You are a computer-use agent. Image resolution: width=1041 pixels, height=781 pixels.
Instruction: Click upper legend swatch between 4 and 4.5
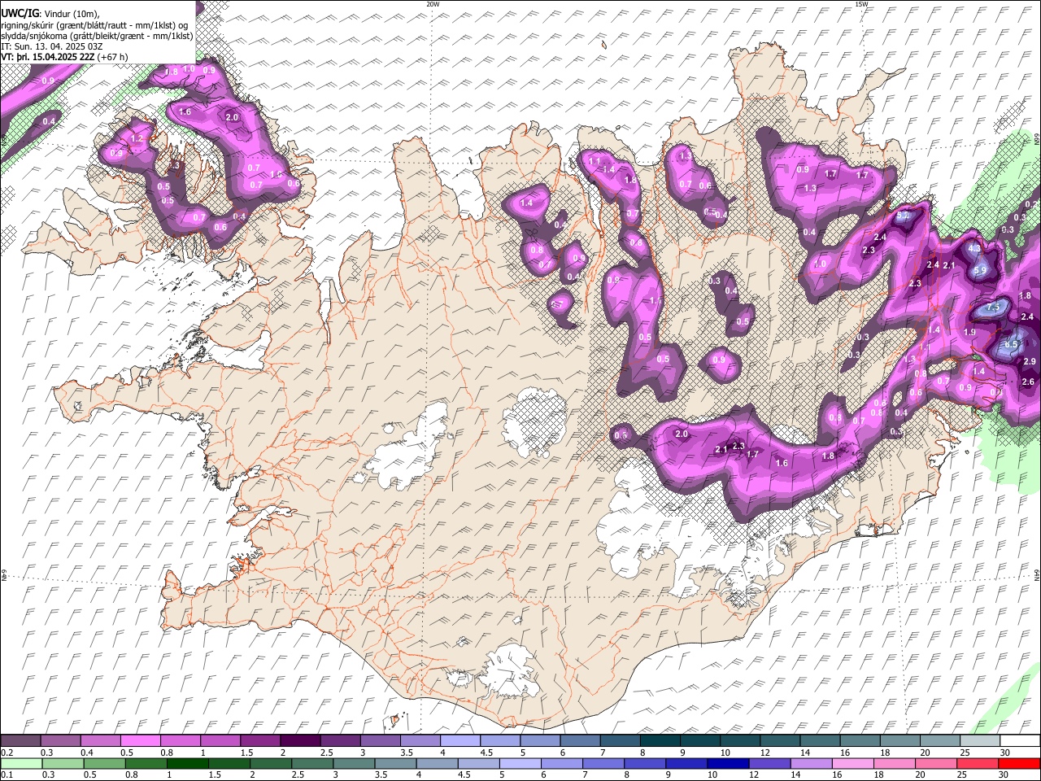[x=460, y=741]
